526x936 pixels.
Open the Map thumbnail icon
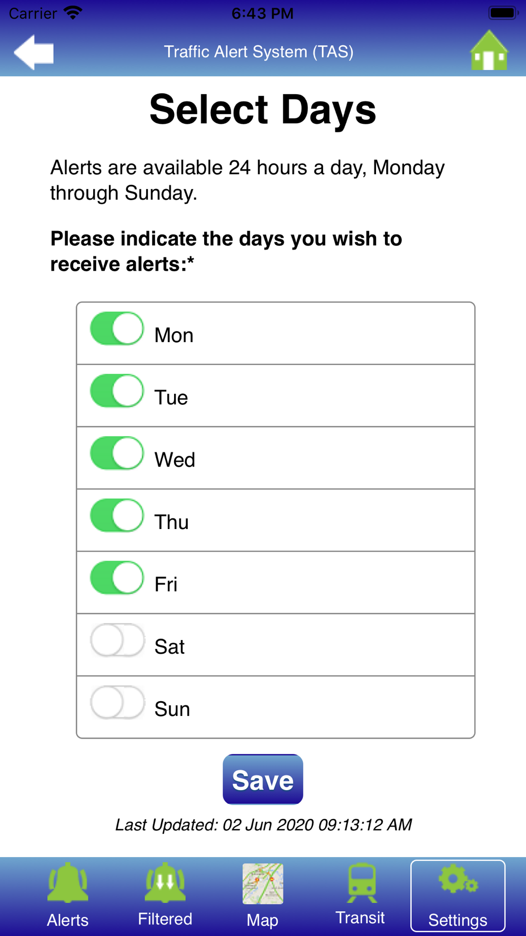[x=262, y=883]
